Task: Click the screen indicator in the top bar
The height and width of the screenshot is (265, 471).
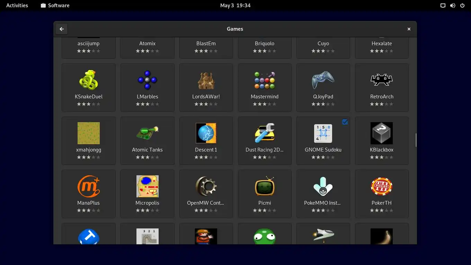Action: click(x=443, y=5)
